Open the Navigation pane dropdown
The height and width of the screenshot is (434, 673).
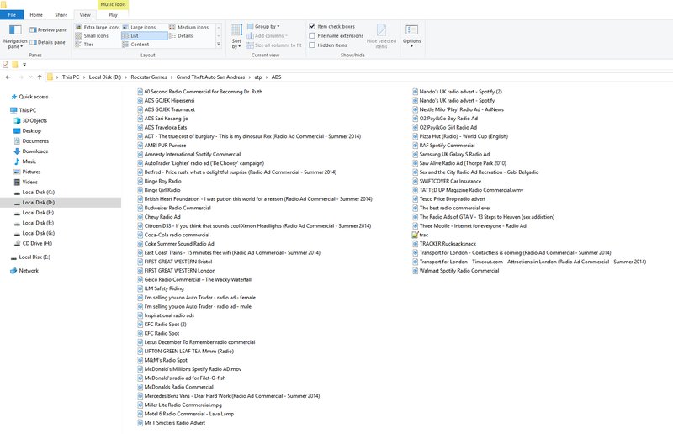[15, 36]
